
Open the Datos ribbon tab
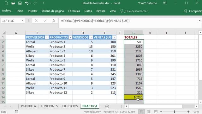pyautogui.click(x=88, y=11)
